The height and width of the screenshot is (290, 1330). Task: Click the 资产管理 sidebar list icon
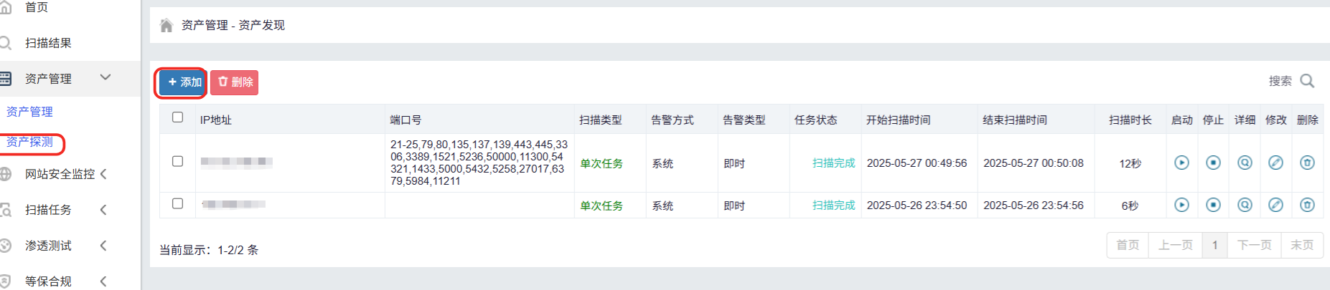coord(5,78)
